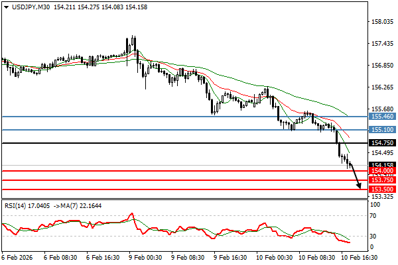Select the red 153.750 price label
398x265 pixels.
[380, 180]
